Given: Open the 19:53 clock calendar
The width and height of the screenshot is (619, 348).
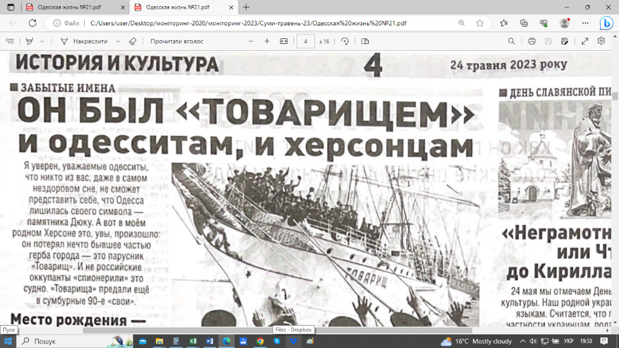Looking at the screenshot, I should pyautogui.click(x=586, y=341).
